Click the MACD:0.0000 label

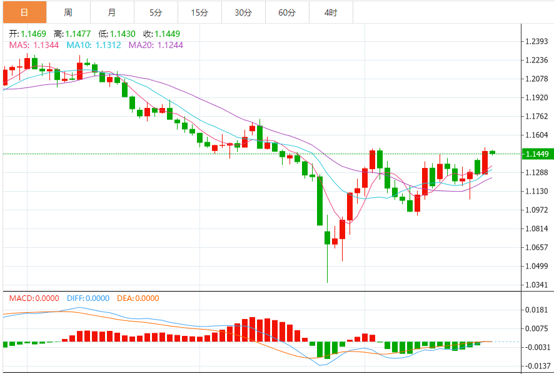(x=34, y=298)
